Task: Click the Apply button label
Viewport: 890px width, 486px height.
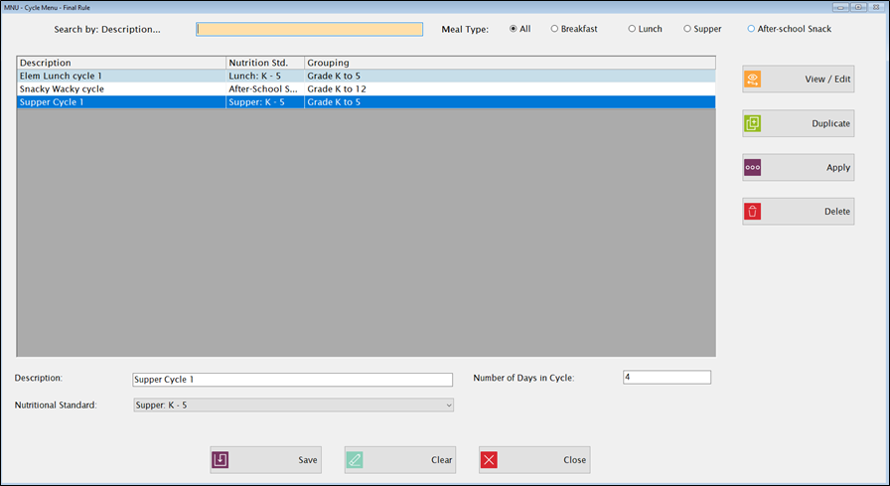Action: pyautogui.click(x=837, y=168)
